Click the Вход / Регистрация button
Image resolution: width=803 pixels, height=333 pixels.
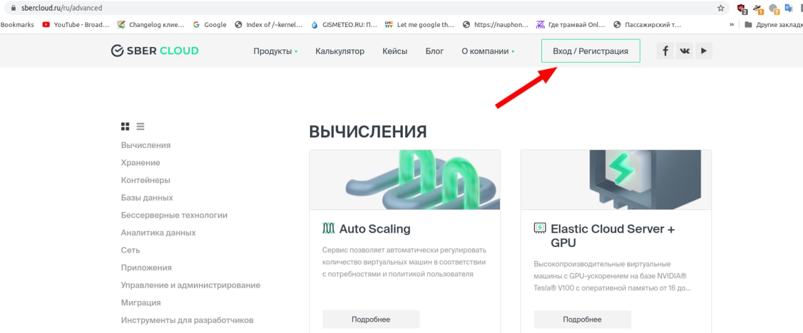click(x=590, y=51)
